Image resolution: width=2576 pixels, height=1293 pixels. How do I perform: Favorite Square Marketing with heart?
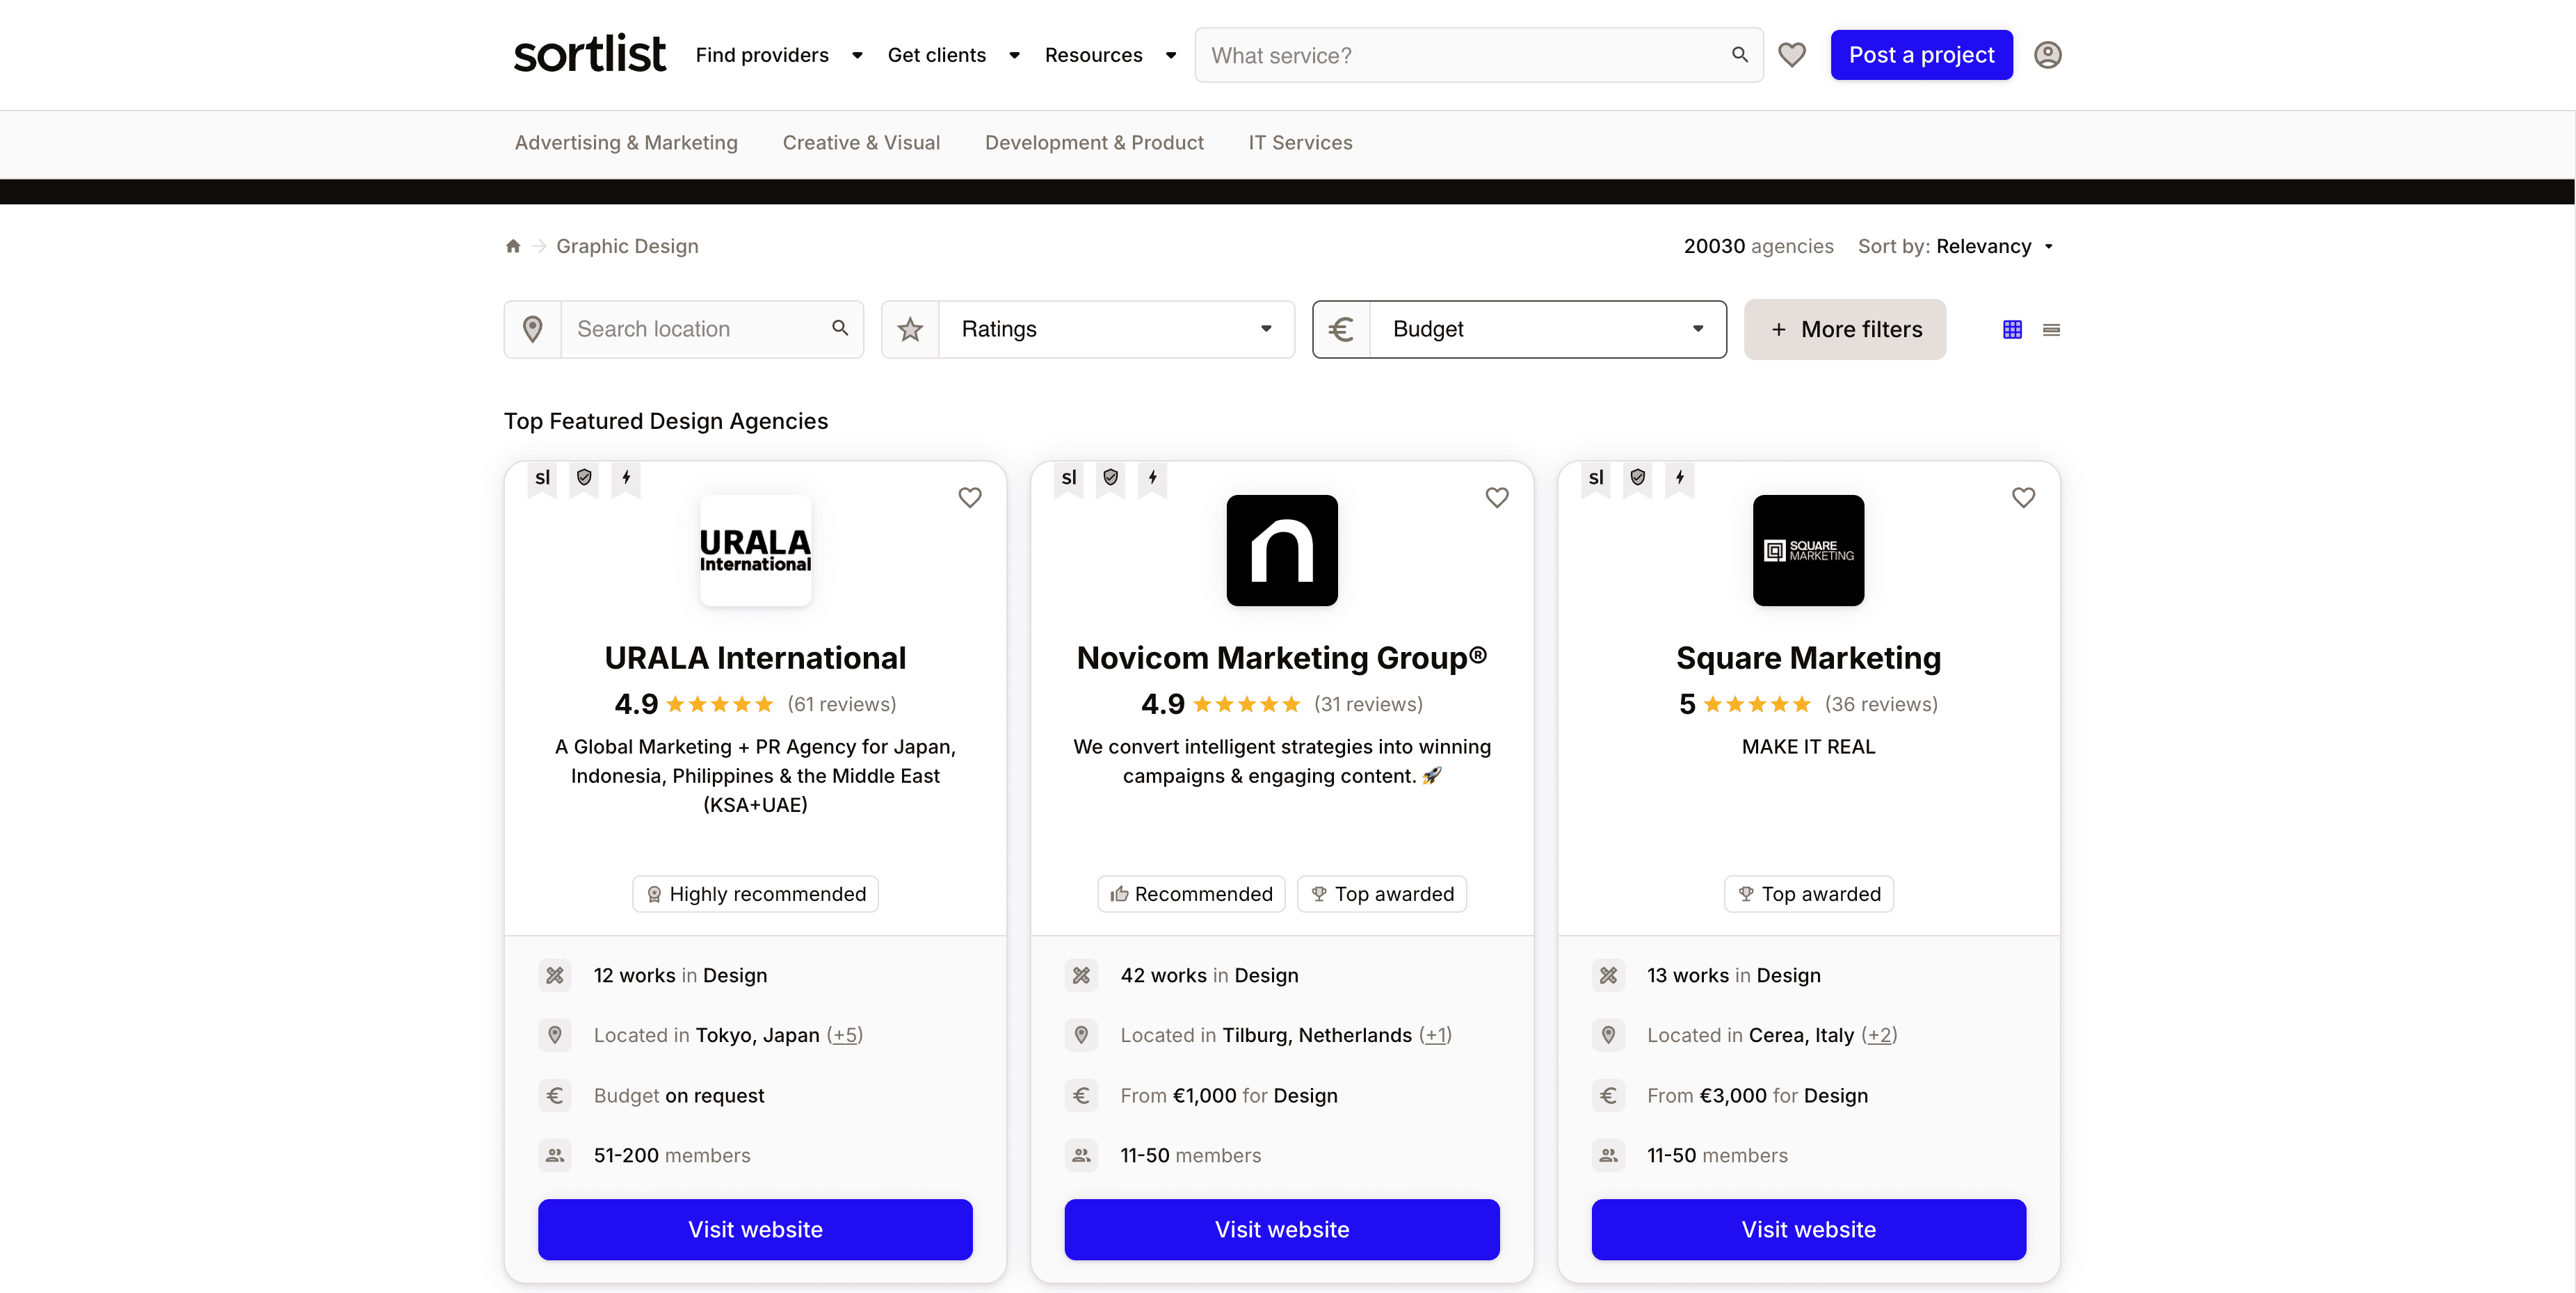[x=2023, y=498]
